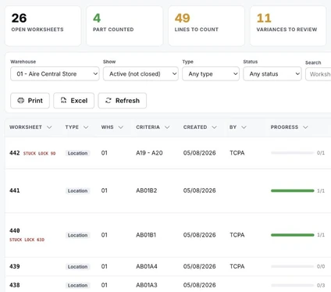Open worksheet 442 link
331x292 pixels.
[15, 153]
